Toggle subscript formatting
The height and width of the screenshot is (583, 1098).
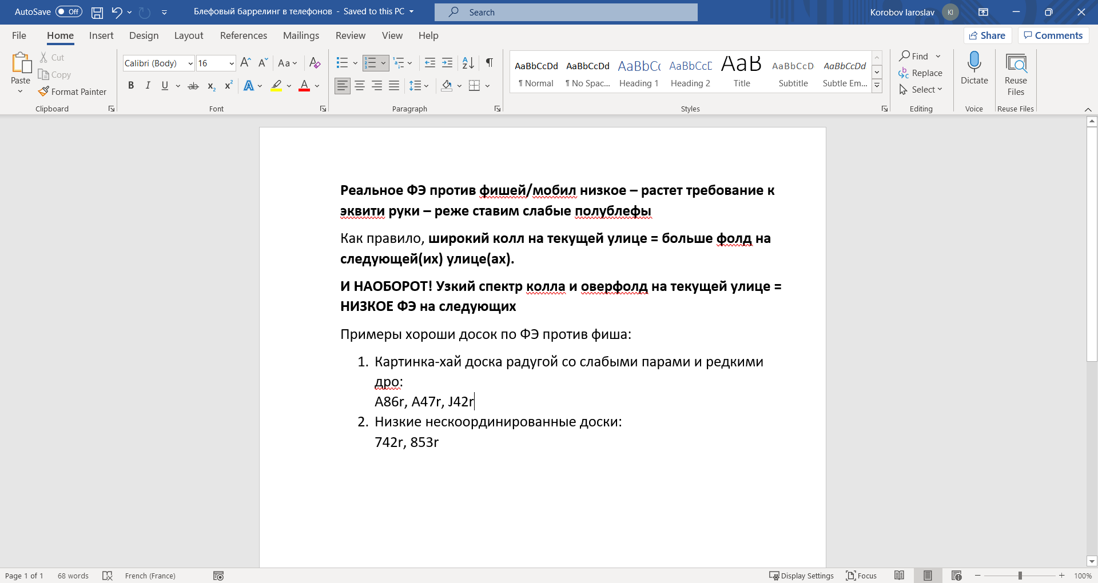pyautogui.click(x=211, y=86)
